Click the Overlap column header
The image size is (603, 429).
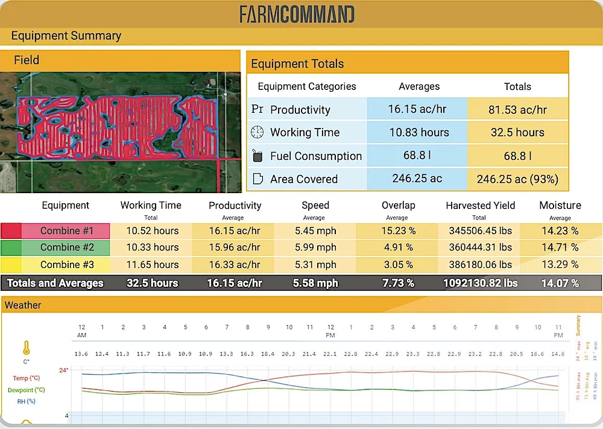[x=399, y=206]
